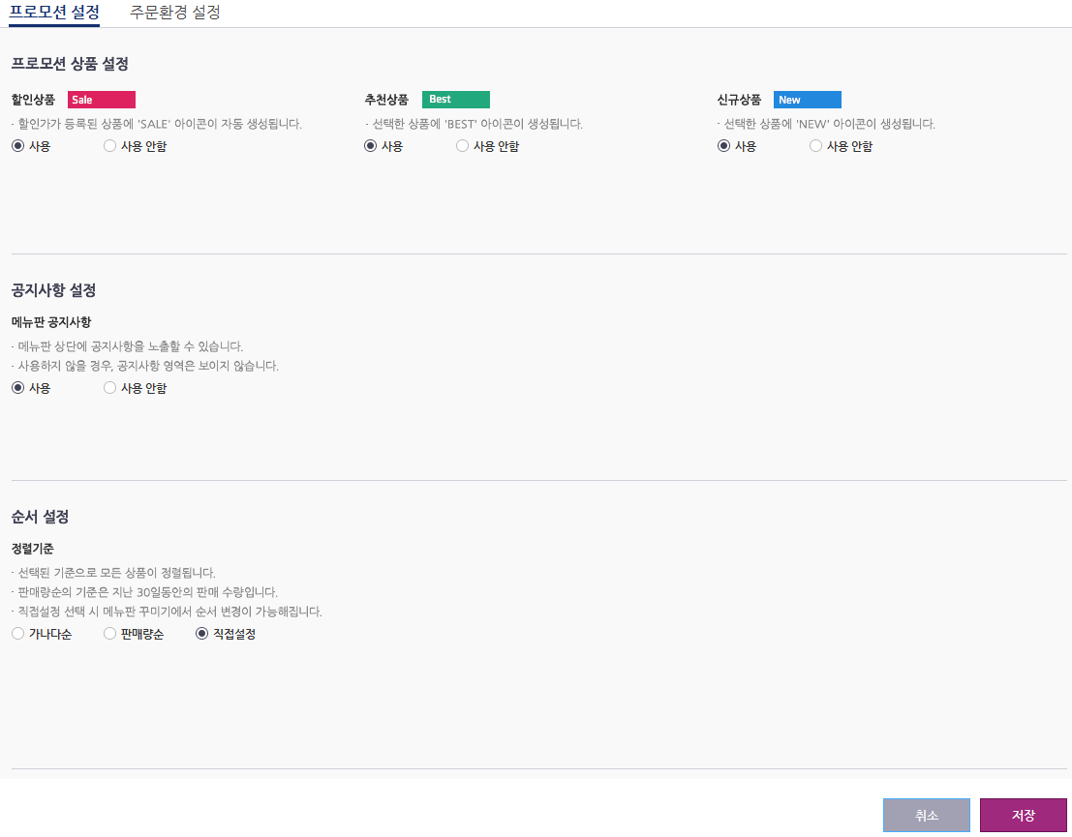Click the 선택된 기준으로 모든 상품이 정렬됩니다 text
This screenshot has height=837, width=1072.
coord(113,573)
